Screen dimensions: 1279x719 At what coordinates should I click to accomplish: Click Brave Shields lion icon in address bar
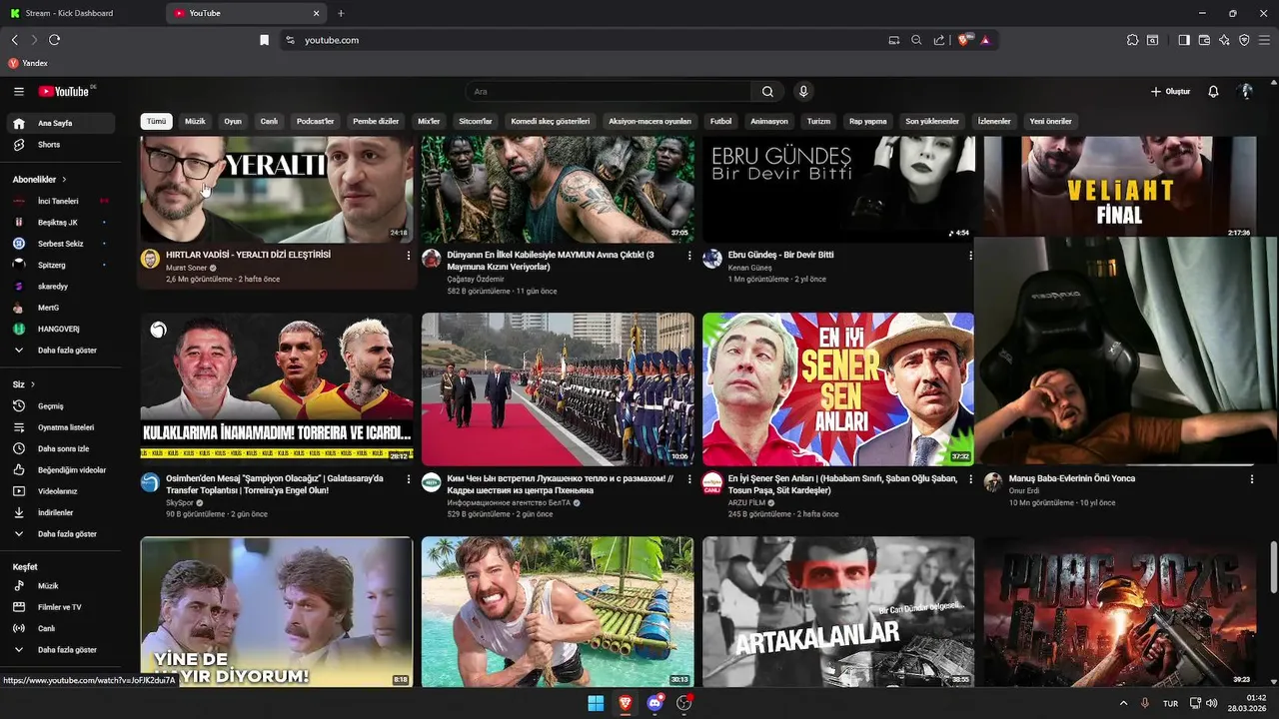[x=964, y=40]
